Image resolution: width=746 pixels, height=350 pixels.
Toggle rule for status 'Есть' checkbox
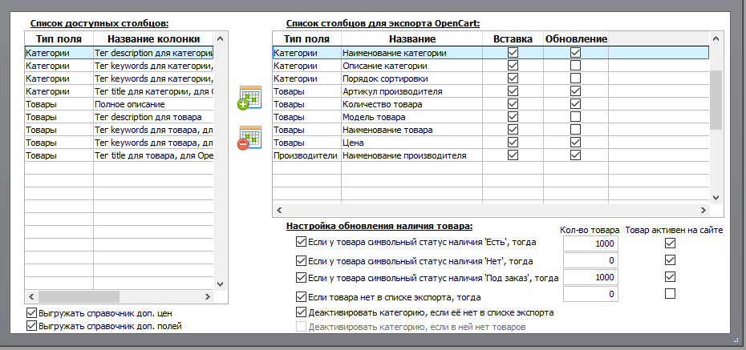pyautogui.click(x=301, y=242)
